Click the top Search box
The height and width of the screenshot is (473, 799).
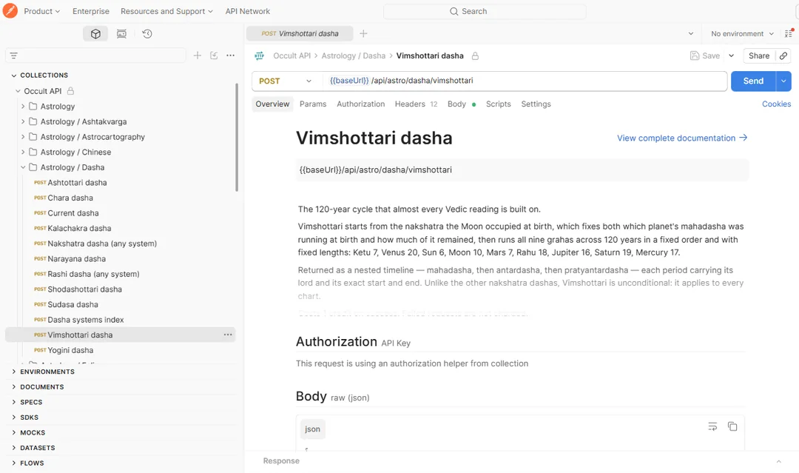click(x=485, y=11)
